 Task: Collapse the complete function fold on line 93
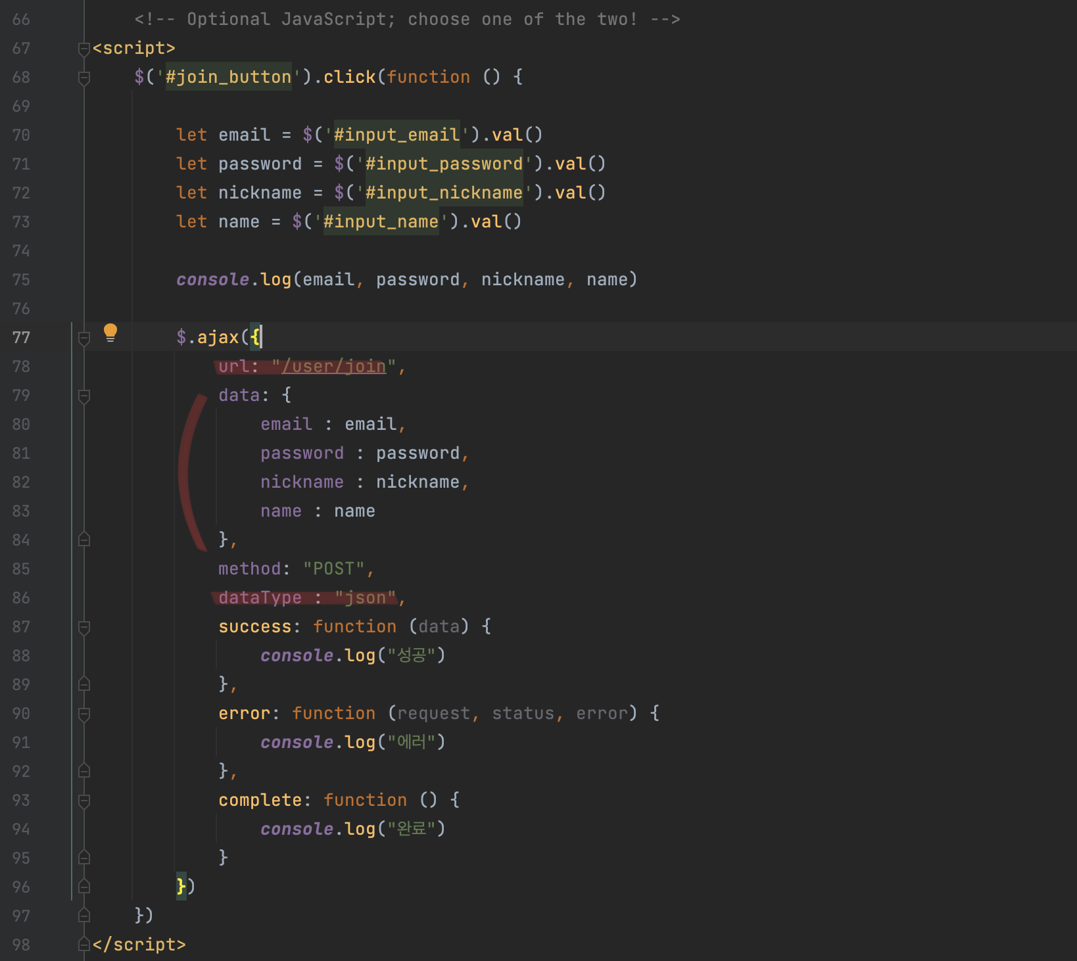coord(84,801)
